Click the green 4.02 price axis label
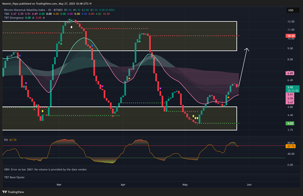The height and width of the screenshot is (196, 303). pos(290,123)
